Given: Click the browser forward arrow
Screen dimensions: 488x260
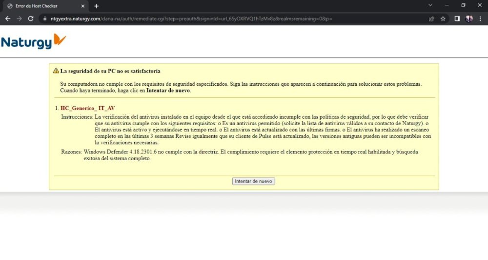Looking at the screenshot, I should [20, 19].
